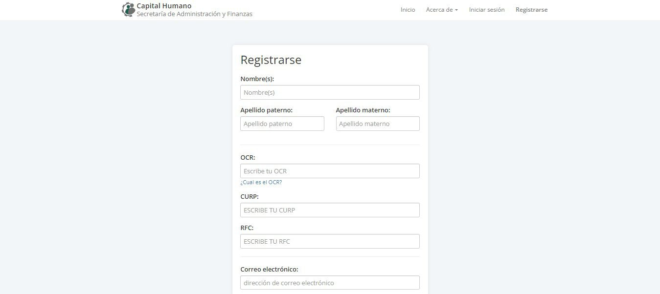
Task: Click the Registrarse form heading
Action: (x=271, y=60)
